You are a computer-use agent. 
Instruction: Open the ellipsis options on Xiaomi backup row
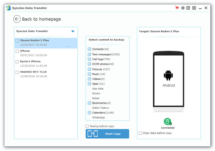coord(69,46)
